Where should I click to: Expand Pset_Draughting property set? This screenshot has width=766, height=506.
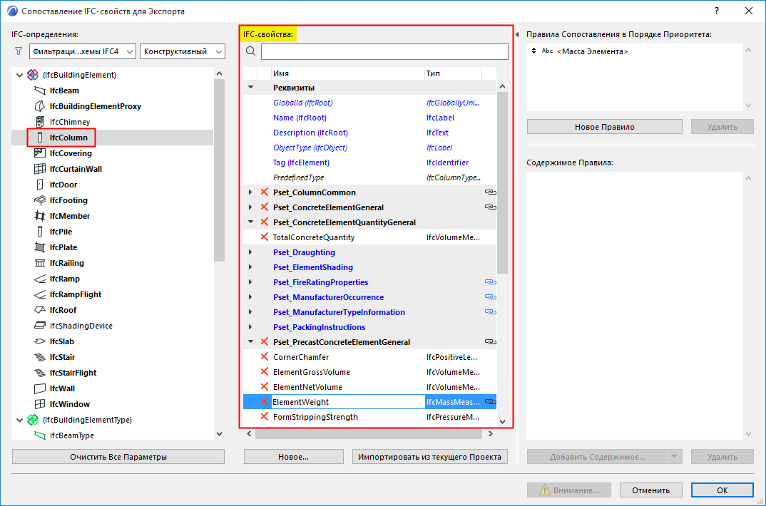pyautogui.click(x=250, y=252)
